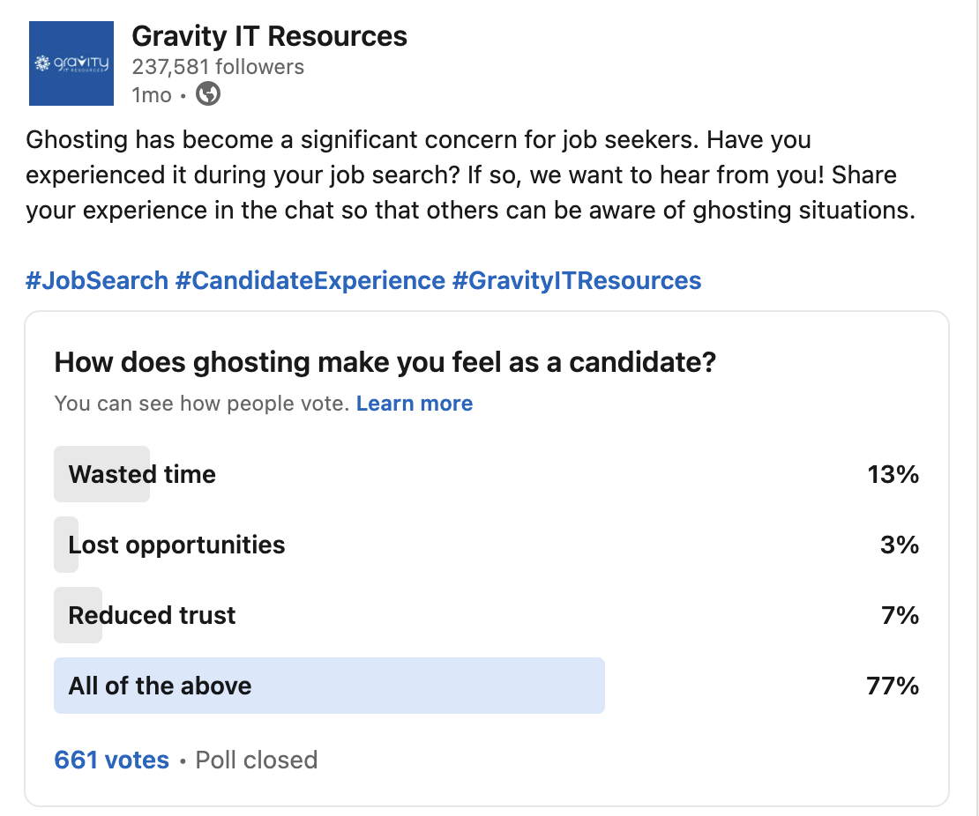979x816 pixels.
Task: Click the public visibility globe icon
Action: (208, 94)
